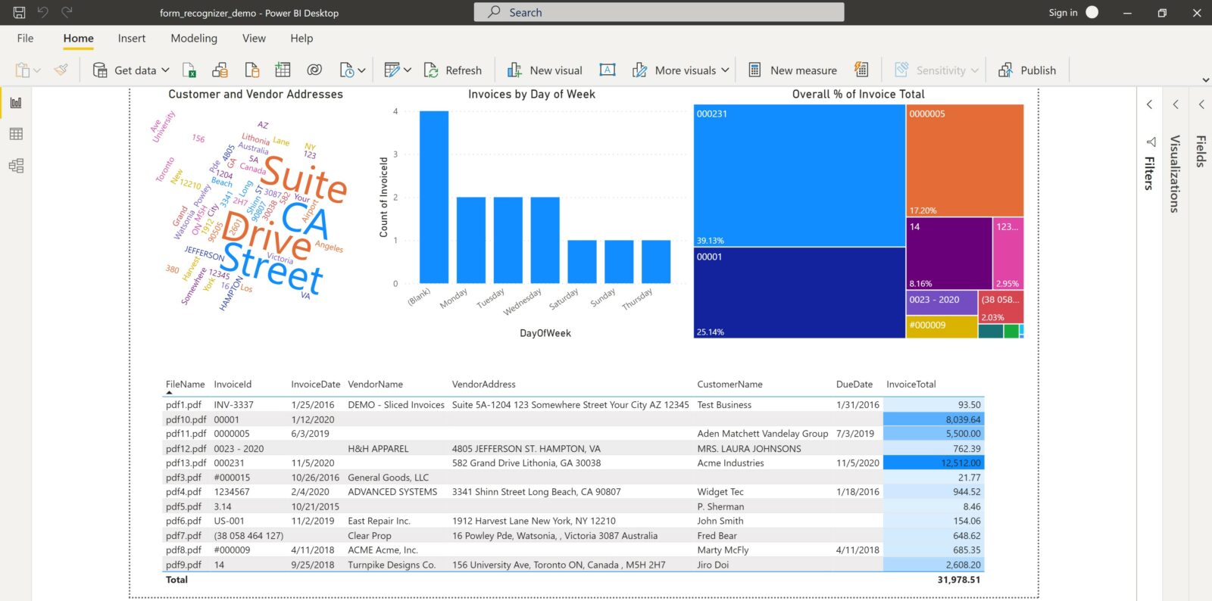Image resolution: width=1212 pixels, height=601 pixels.
Task: Open the Excel workbook data source icon
Action: [x=189, y=70]
